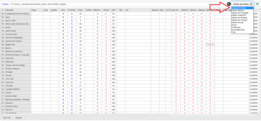Click the Farofa Da Casa description
261x121 pixels.
click(x=18, y=106)
